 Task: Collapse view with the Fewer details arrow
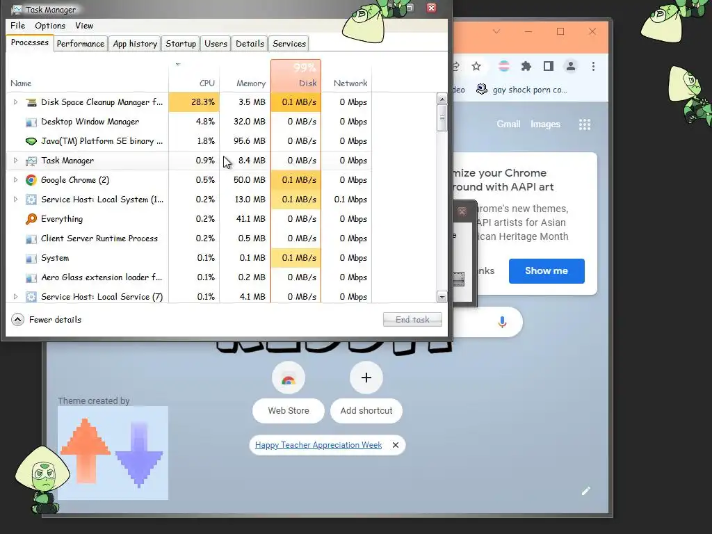pos(17,320)
